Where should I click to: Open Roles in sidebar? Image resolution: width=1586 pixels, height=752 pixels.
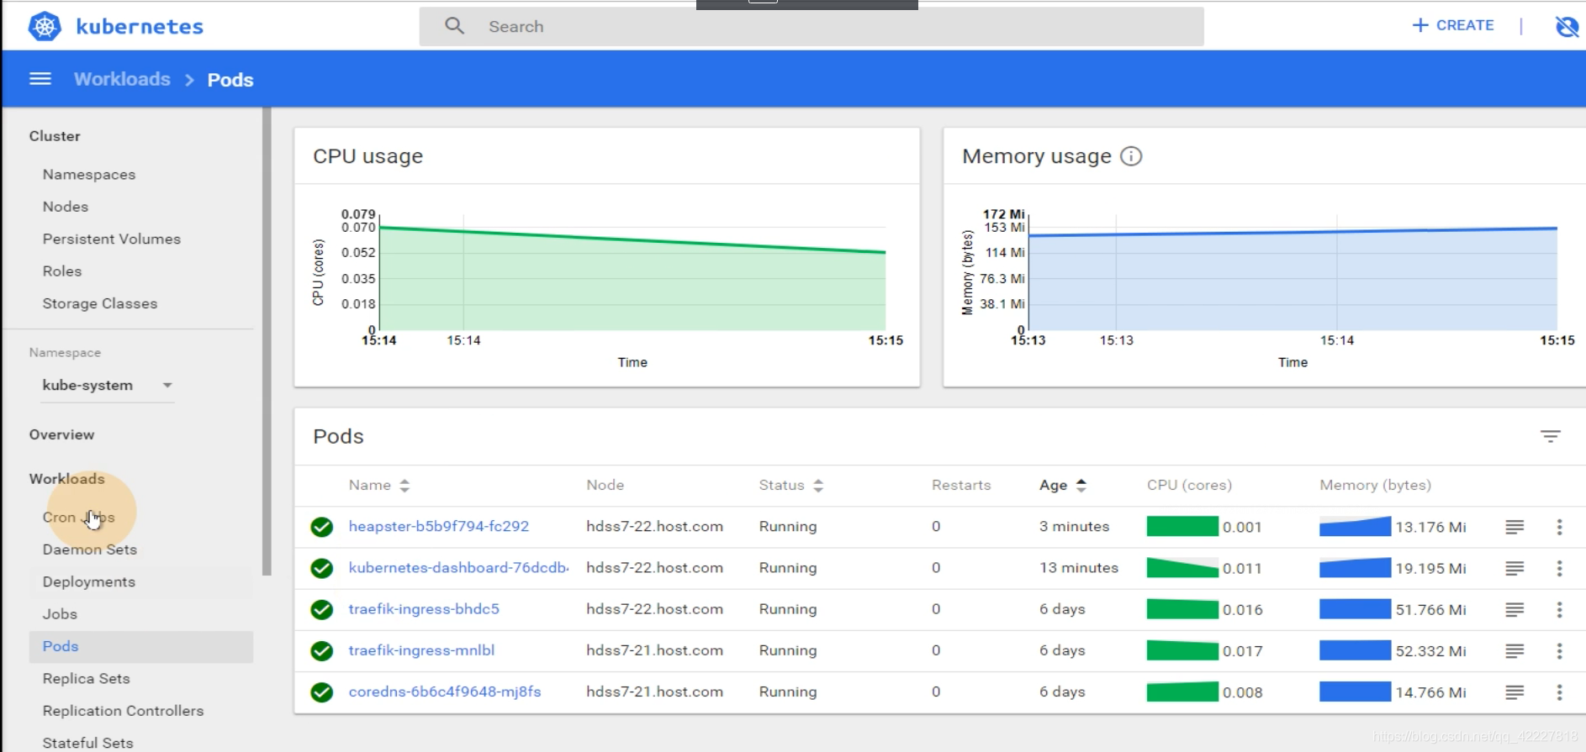pos(62,271)
